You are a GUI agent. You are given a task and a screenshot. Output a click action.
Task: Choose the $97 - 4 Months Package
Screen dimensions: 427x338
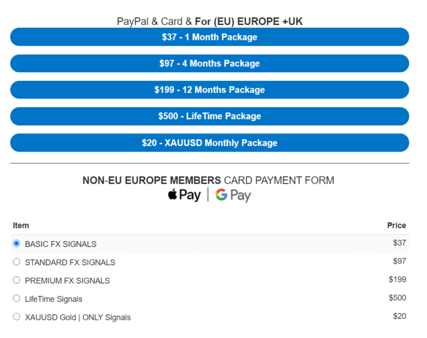click(x=210, y=63)
